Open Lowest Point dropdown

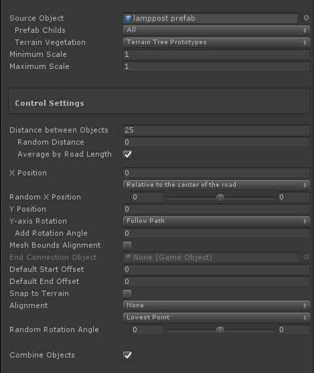[216, 317]
